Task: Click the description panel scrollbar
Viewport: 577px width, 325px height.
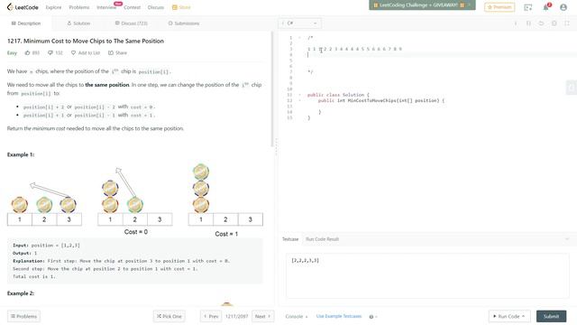Action: [272, 88]
